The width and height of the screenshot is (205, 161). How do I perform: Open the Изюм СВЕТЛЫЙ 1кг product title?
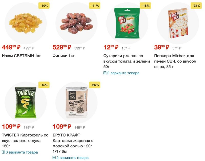pos(22,56)
